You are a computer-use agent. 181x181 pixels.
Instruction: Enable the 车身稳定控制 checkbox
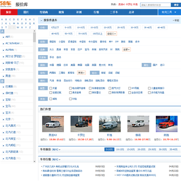(90, 88)
